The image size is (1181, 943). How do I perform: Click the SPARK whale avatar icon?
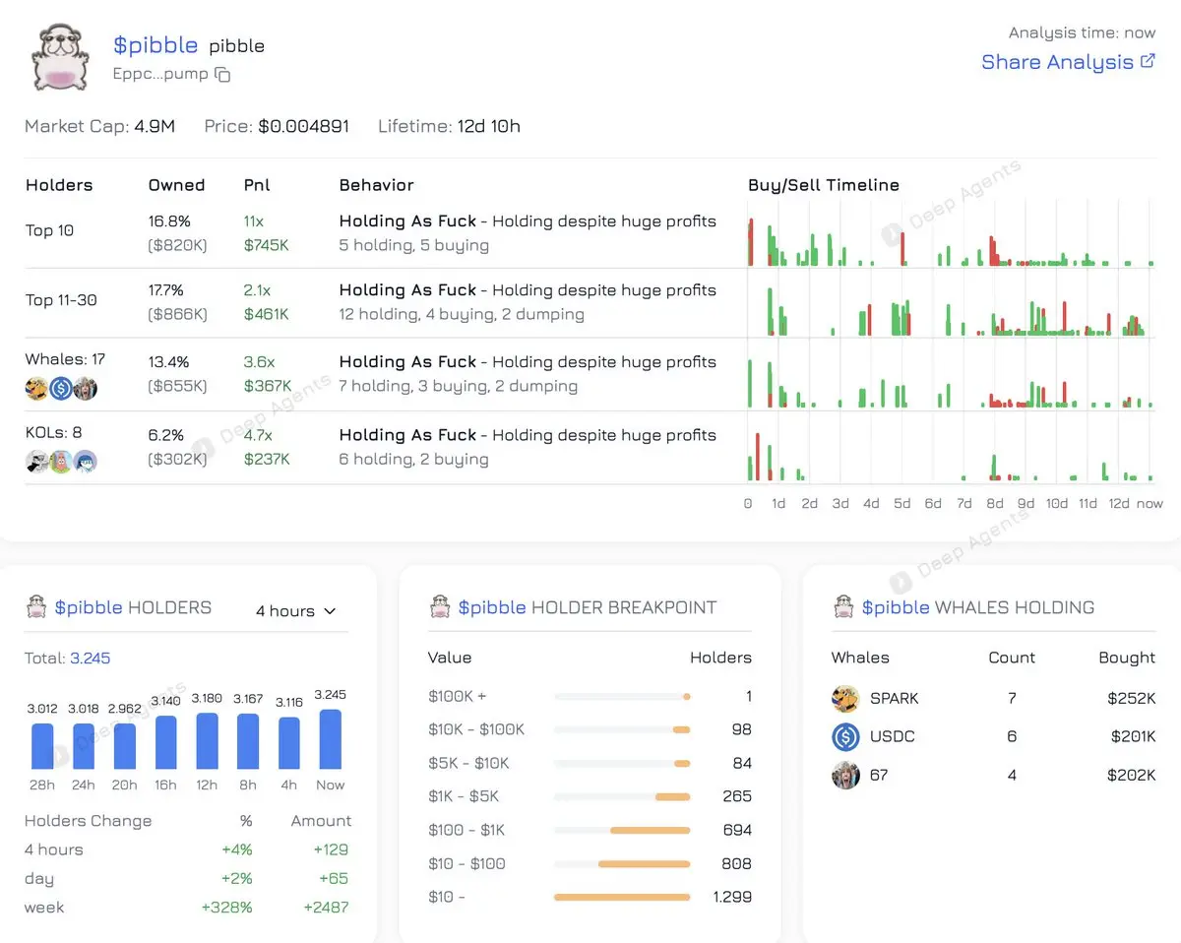845,699
